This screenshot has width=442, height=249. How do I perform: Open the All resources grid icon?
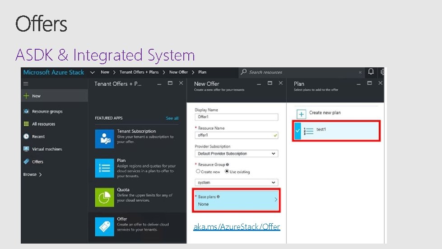26,124
